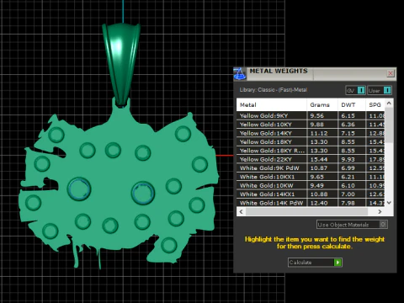Click the Metal column header

pyautogui.click(x=272, y=105)
